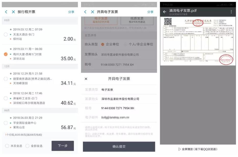Tap the play icon beside 全屏播放
The height and width of the screenshot is (157, 238).
pos(180,149)
